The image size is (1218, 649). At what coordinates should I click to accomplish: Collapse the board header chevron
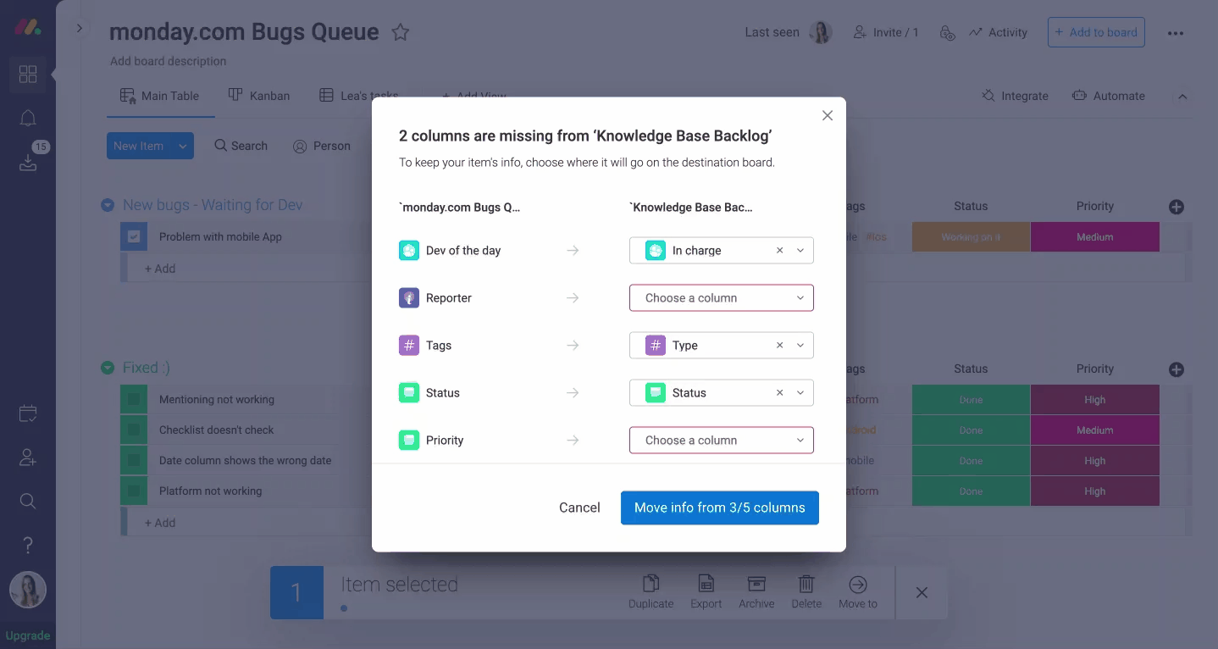[1183, 97]
